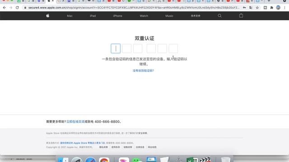Click the translate page icon

click(x=251, y=8)
